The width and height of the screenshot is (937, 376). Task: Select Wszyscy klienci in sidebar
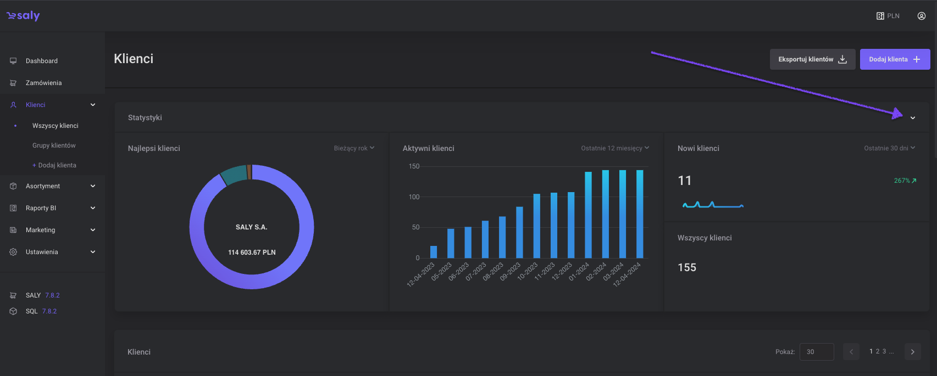[56, 126]
